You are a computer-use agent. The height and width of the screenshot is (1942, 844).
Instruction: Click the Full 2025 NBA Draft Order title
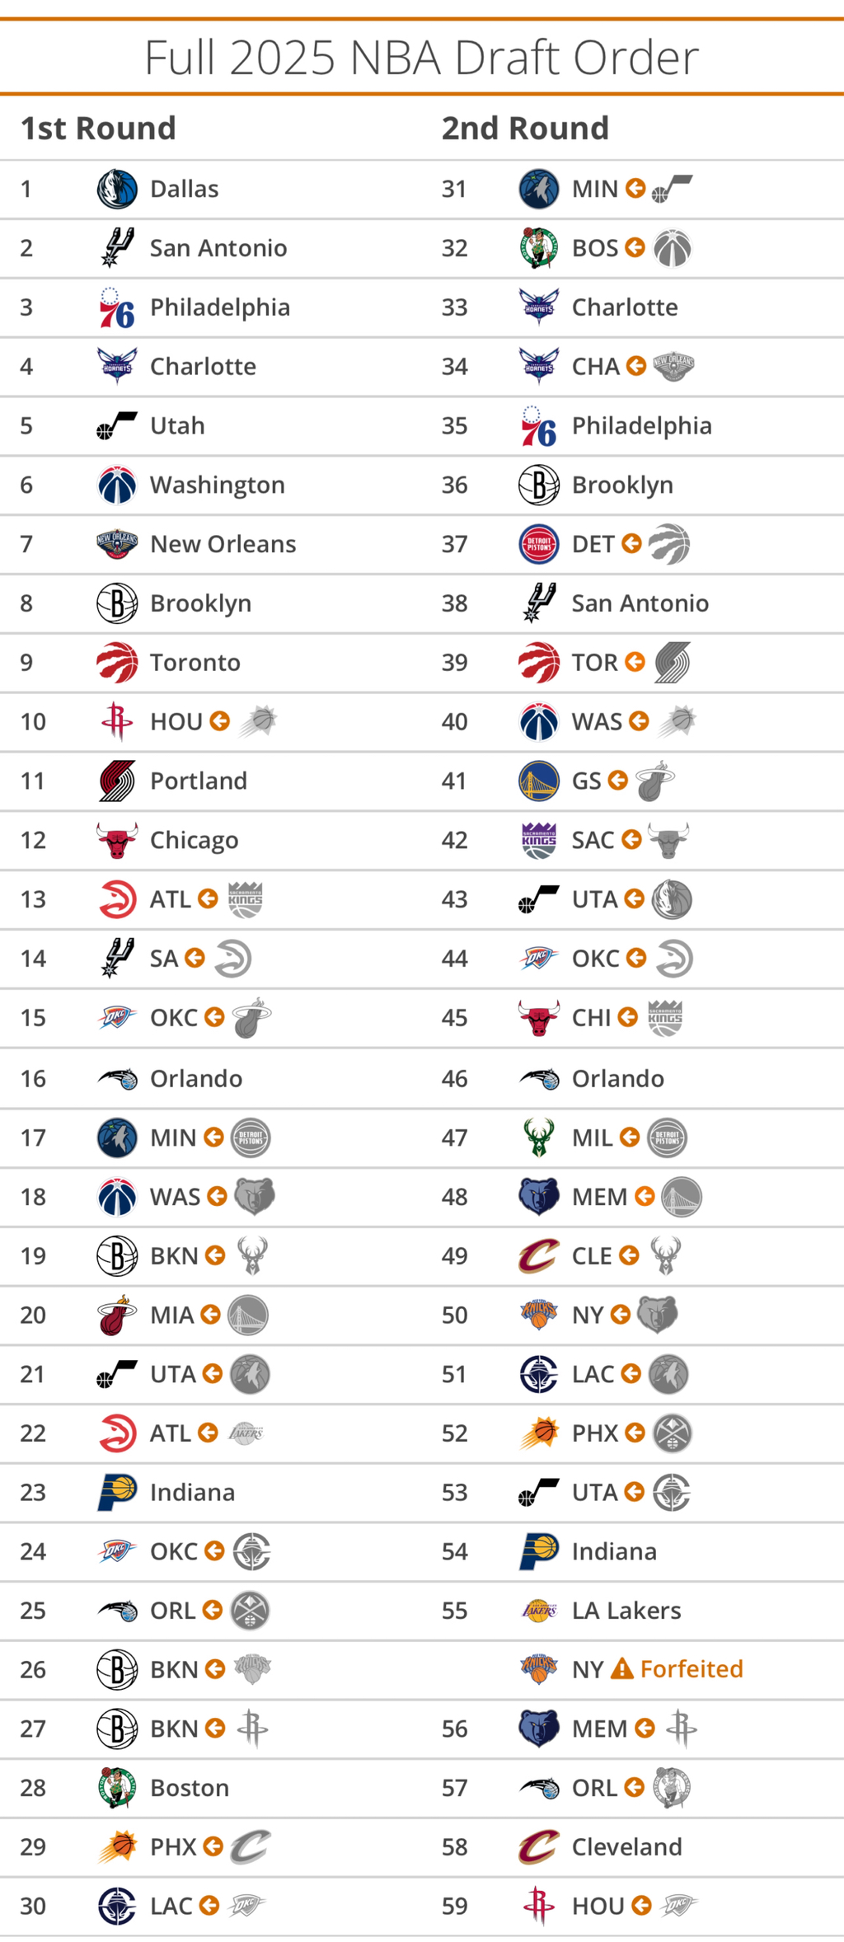(422, 57)
